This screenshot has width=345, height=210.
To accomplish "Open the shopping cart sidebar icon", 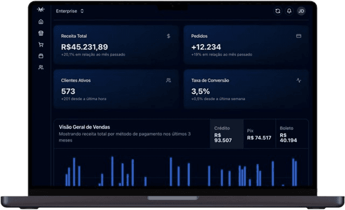I will (x=41, y=45).
